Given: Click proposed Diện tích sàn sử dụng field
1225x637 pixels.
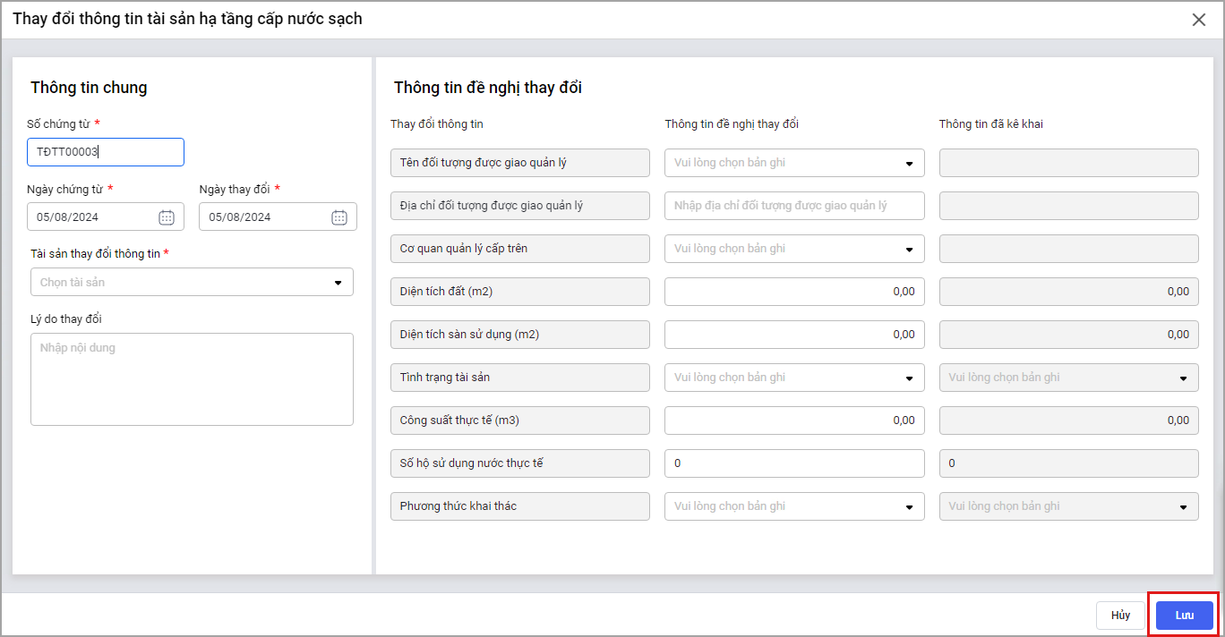Looking at the screenshot, I should (793, 335).
